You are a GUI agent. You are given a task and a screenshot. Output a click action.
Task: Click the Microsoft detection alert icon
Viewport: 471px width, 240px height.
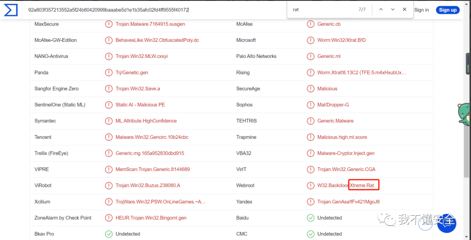[x=311, y=40]
